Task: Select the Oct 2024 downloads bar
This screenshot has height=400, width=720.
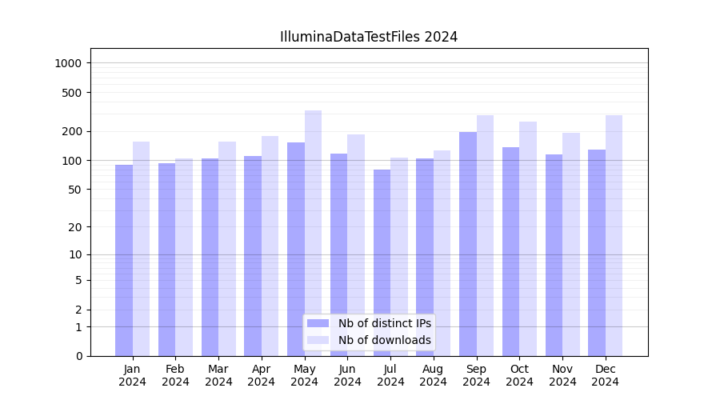Action: (528, 238)
